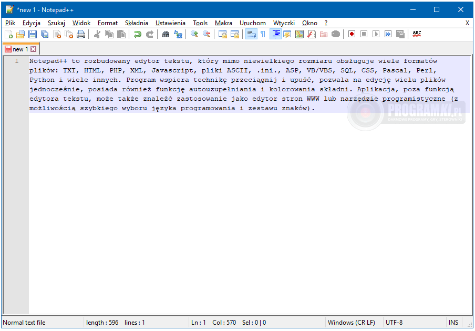
Task: Click the Stop recording macro icon
Action: pyautogui.click(x=364, y=34)
